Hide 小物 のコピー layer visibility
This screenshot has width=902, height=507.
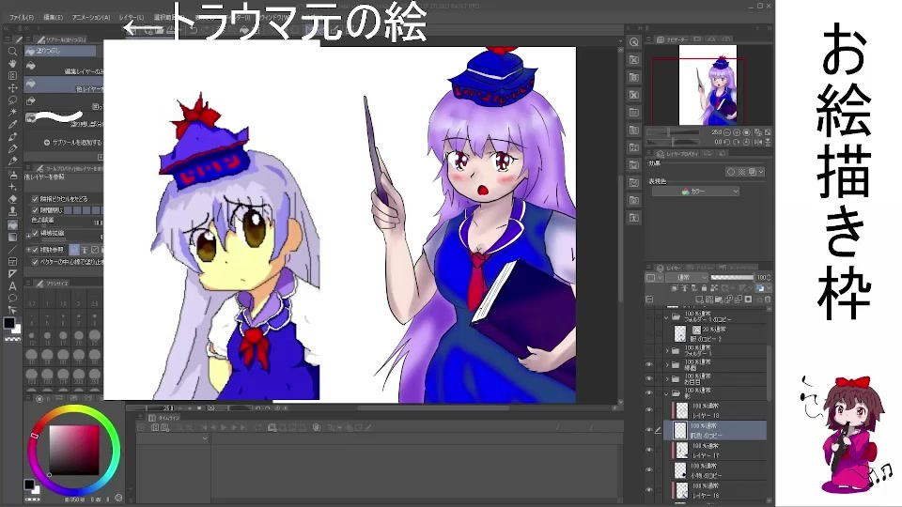coord(649,470)
